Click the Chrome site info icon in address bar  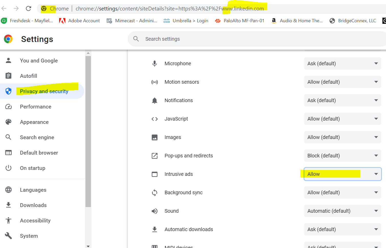pos(44,9)
